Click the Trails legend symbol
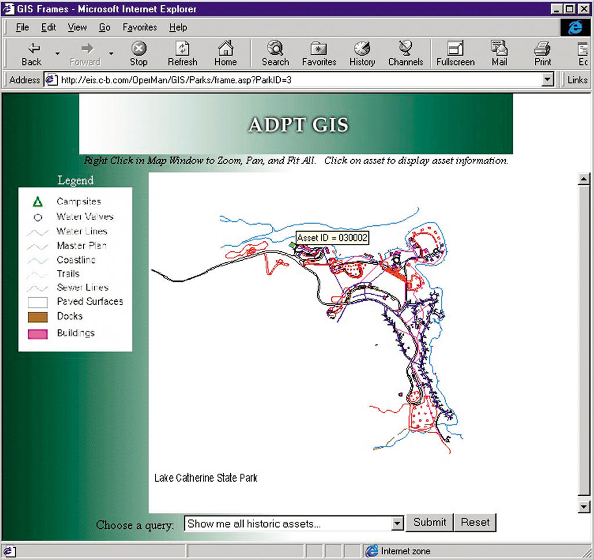 (38, 274)
